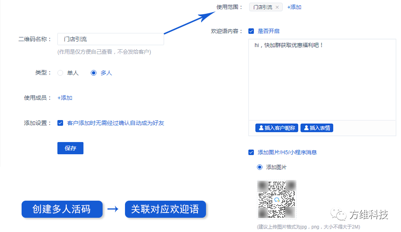Toggle the 是否开启 welcome message checkbox
401x232 pixels.
point(251,31)
